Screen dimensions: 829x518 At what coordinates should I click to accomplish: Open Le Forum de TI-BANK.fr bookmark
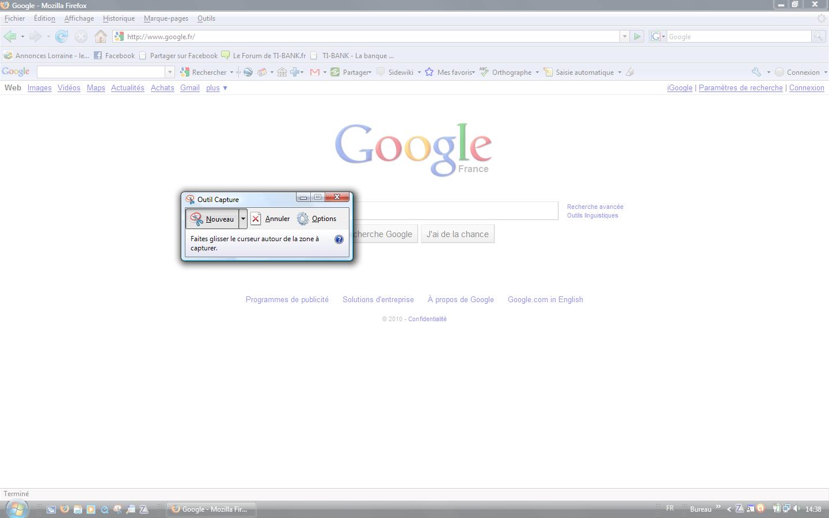[x=263, y=56]
